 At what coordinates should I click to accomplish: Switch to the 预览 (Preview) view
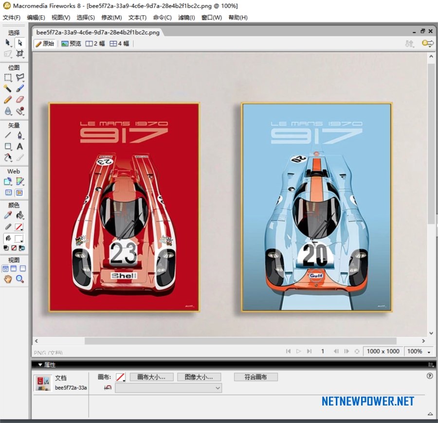[71, 44]
